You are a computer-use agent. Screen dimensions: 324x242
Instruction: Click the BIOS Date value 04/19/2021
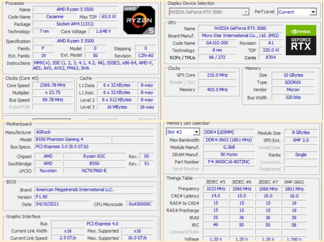tap(62, 204)
